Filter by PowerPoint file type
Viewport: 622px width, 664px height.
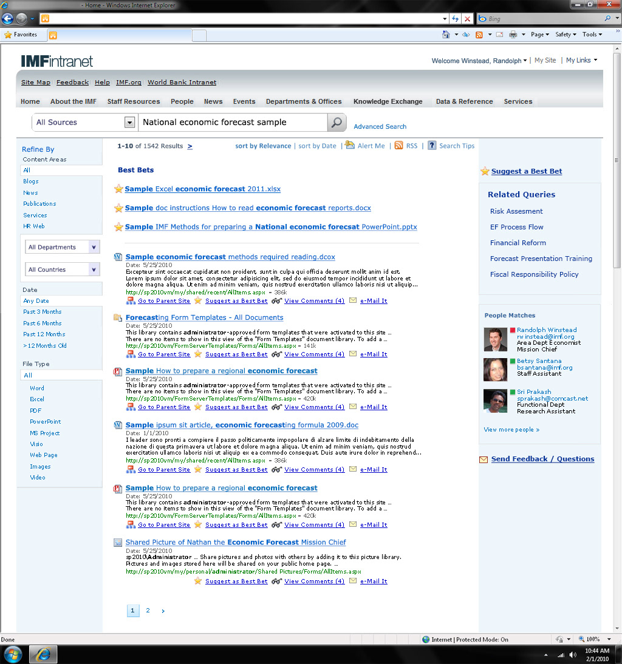(x=46, y=422)
